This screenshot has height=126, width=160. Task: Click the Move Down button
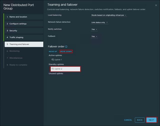(x=66, y=51)
